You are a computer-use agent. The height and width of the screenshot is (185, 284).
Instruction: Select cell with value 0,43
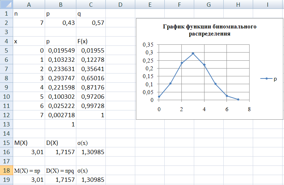pyautogui.click(x=60, y=23)
